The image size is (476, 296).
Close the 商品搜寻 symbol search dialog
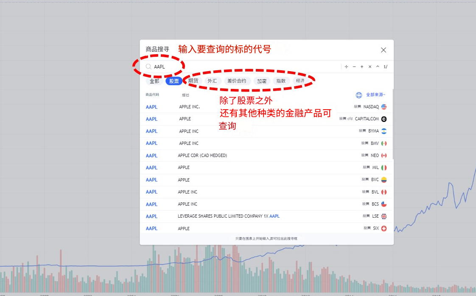(384, 50)
